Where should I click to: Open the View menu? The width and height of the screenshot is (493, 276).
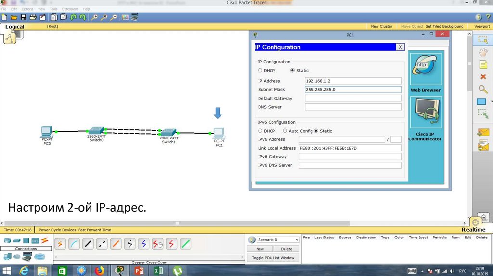pyautogui.click(x=41, y=9)
